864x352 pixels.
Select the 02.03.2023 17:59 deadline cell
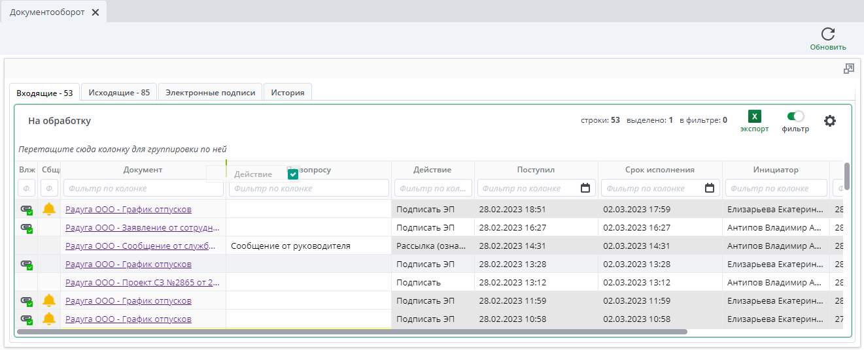click(660, 210)
